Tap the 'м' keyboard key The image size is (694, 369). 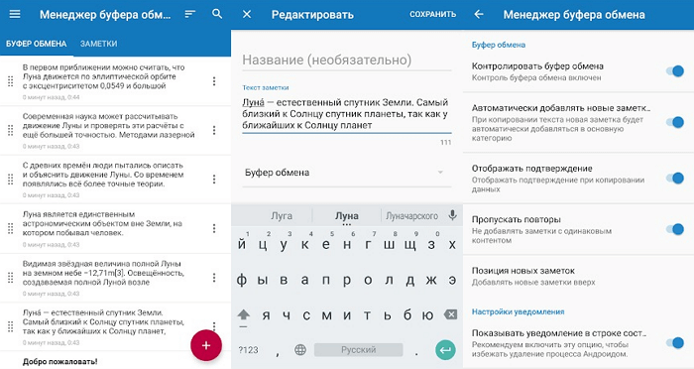(326, 315)
